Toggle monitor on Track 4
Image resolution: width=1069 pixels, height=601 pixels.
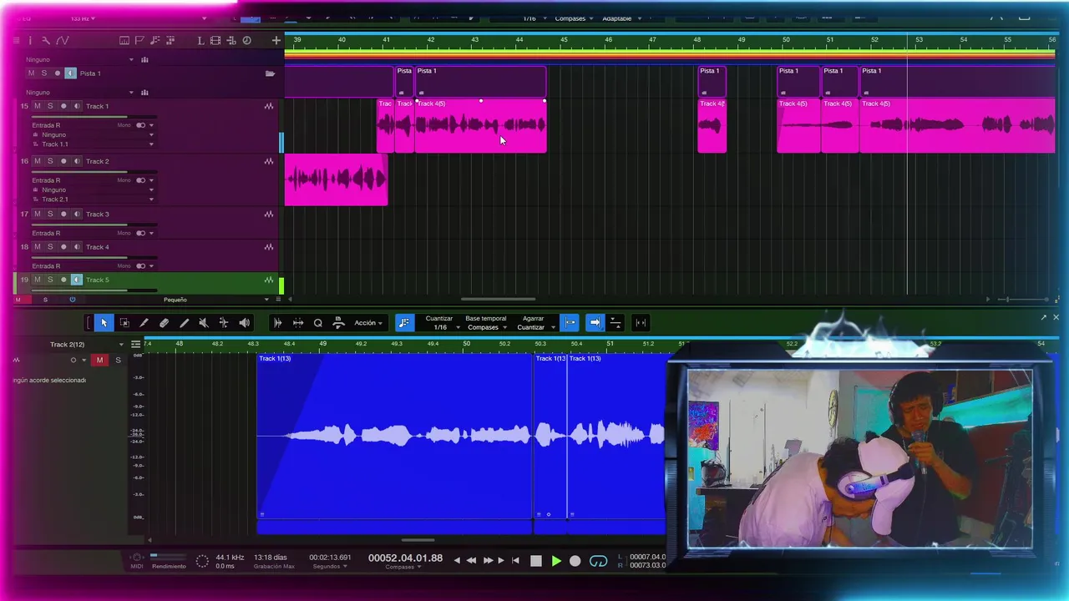point(77,247)
